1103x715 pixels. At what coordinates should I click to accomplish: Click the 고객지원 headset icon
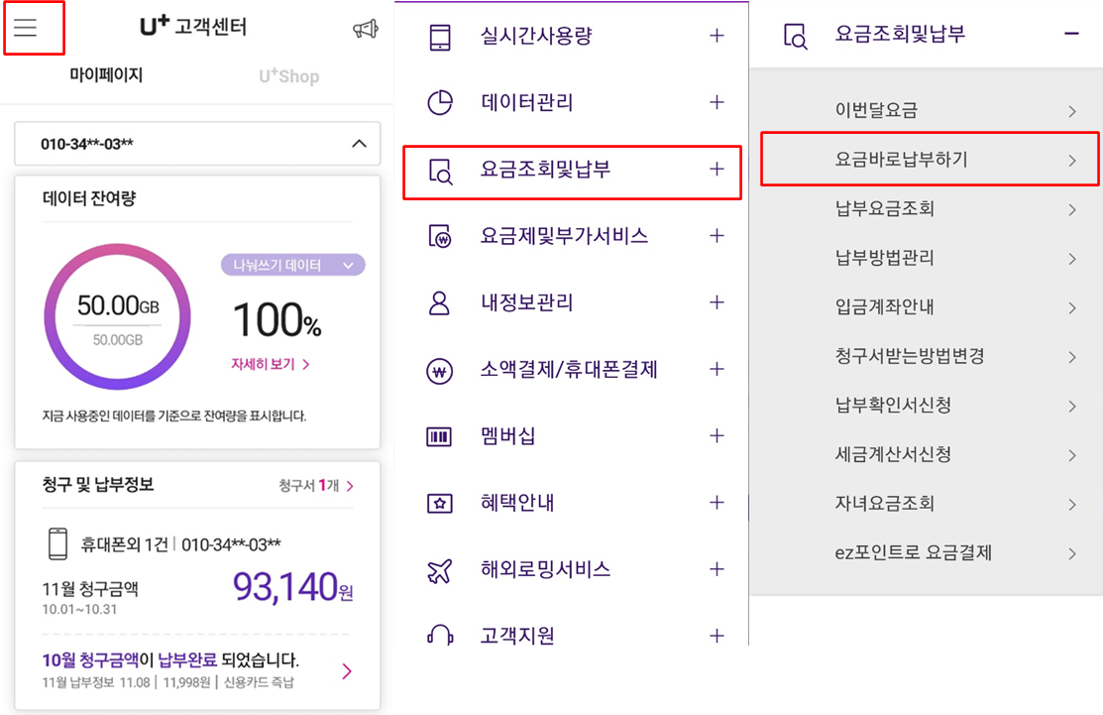click(440, 634)
